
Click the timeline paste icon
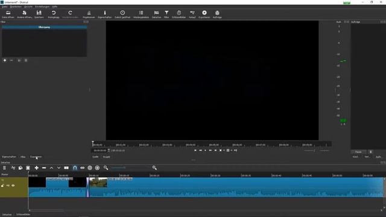[28, 168]
